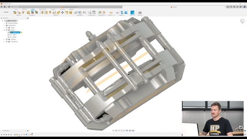Hide the highlighted mesh body via its eye
Screen dimensions: 247x139
point(8,32)
